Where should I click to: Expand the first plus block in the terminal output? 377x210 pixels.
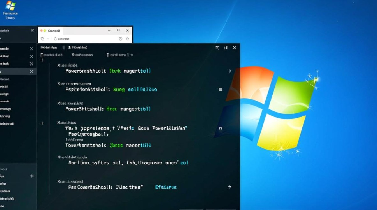(42, 60)
